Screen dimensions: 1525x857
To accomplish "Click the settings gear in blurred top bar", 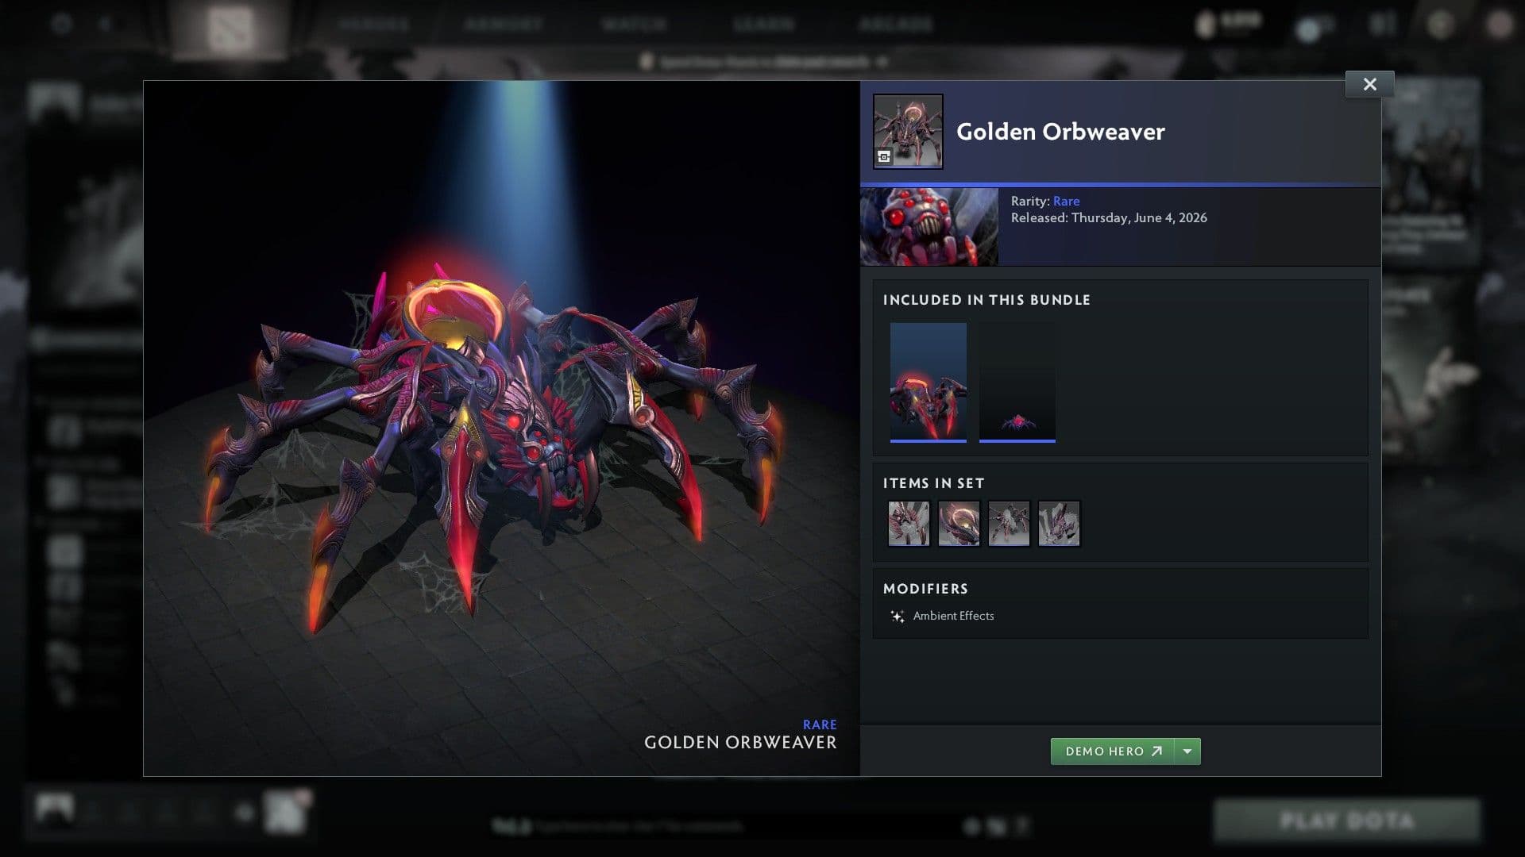I will pyautogui.click(x=62, y=24).
